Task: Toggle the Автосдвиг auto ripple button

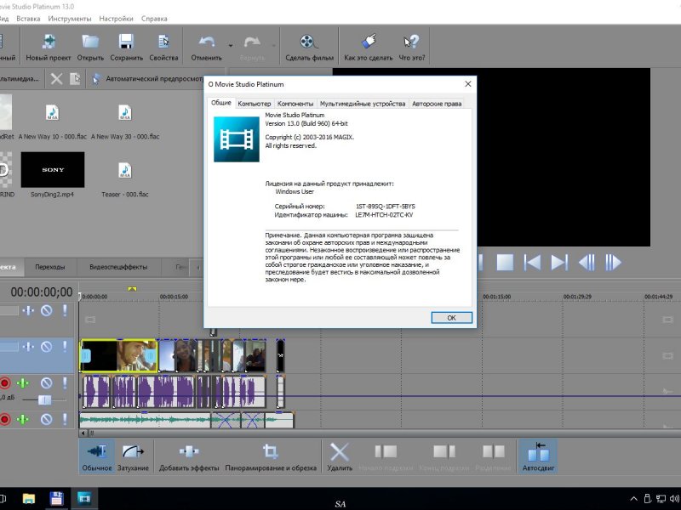Action: pyautogui.click(x=538, y=456)
